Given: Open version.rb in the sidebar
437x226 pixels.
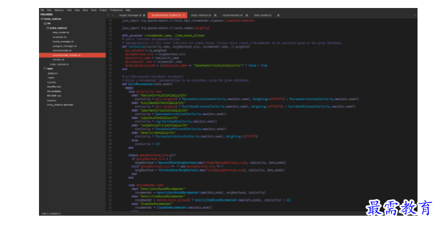Looking at the screenshot, I should pyautogui.click(x=58, y=60).
